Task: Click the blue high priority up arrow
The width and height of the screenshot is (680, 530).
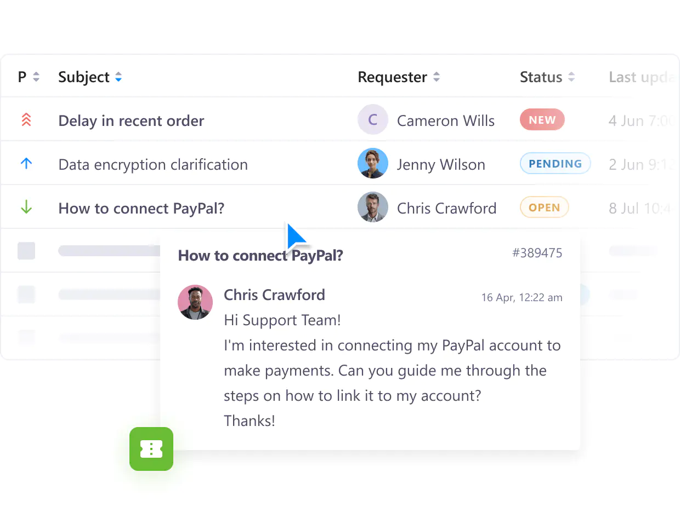Action: tap(26, 163)
